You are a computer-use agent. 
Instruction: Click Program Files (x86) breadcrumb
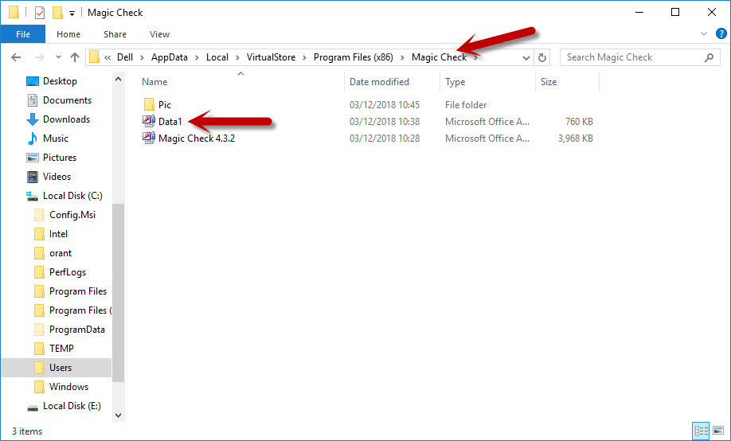pos(353,57)
